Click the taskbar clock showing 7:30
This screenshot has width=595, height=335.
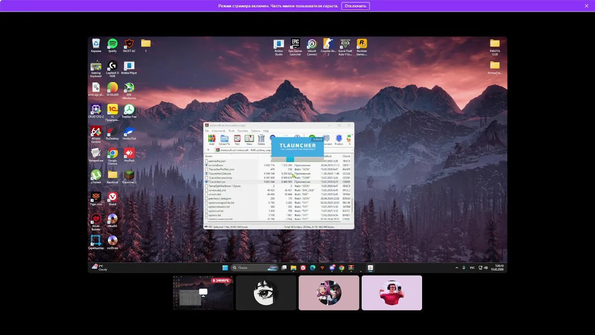[497, 268]
